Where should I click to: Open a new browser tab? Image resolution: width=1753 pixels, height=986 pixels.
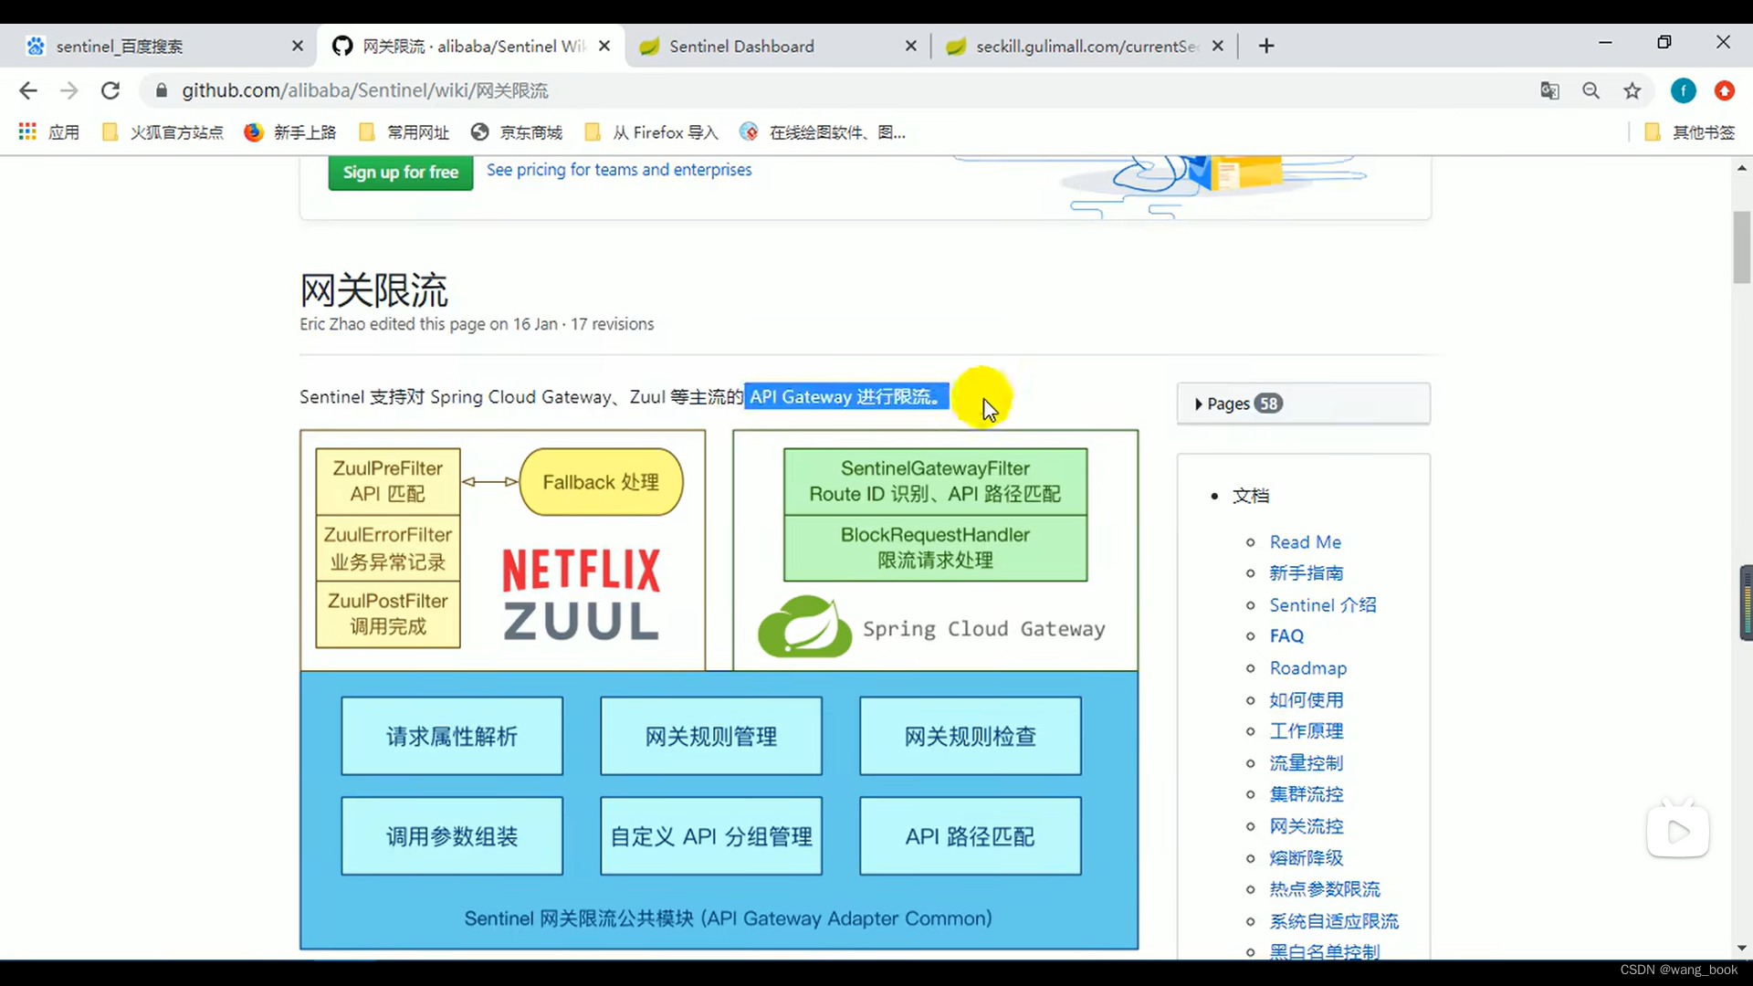[x=1265, y=46]
